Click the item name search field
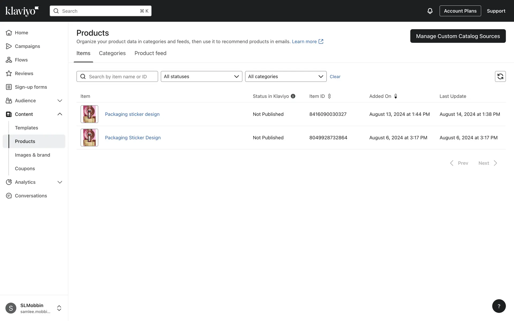The width and height of the screenshot is (514, 321). (120, 77)
